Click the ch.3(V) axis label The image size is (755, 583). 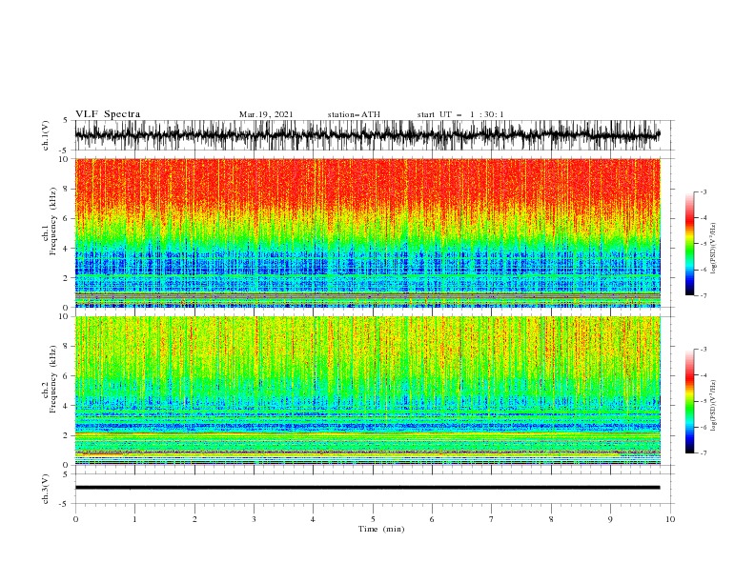46,489
